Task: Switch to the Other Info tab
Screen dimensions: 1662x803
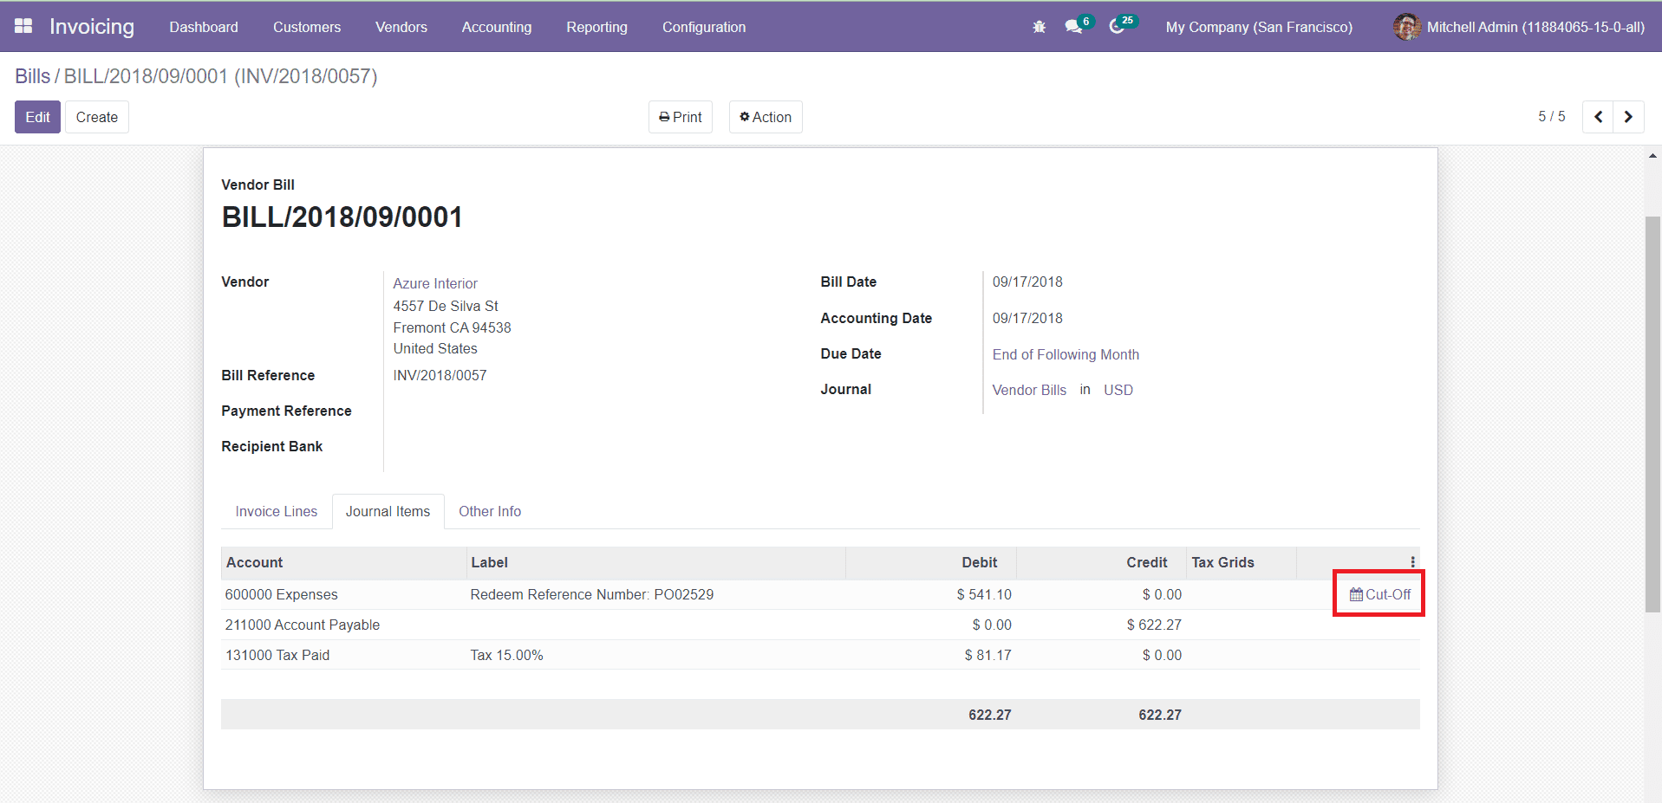Action: click(x=490, y=511)
